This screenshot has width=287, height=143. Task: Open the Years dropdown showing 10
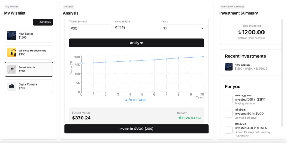[x=182, y=28]
